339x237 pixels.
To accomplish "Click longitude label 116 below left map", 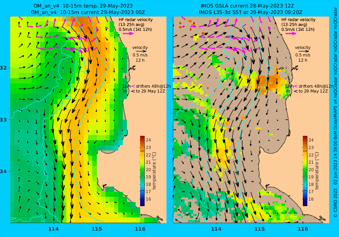I will (x=140, y=229).
